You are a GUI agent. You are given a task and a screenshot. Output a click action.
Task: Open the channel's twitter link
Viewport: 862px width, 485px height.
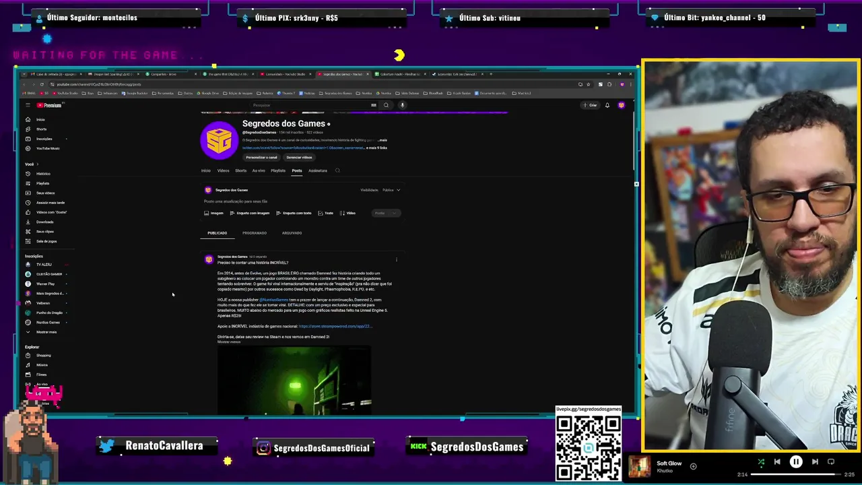click(303, 148)
